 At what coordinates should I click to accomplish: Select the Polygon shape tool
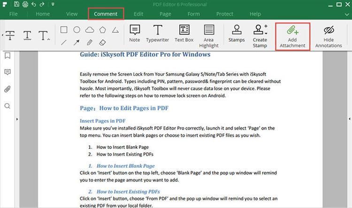coord(103,29)
